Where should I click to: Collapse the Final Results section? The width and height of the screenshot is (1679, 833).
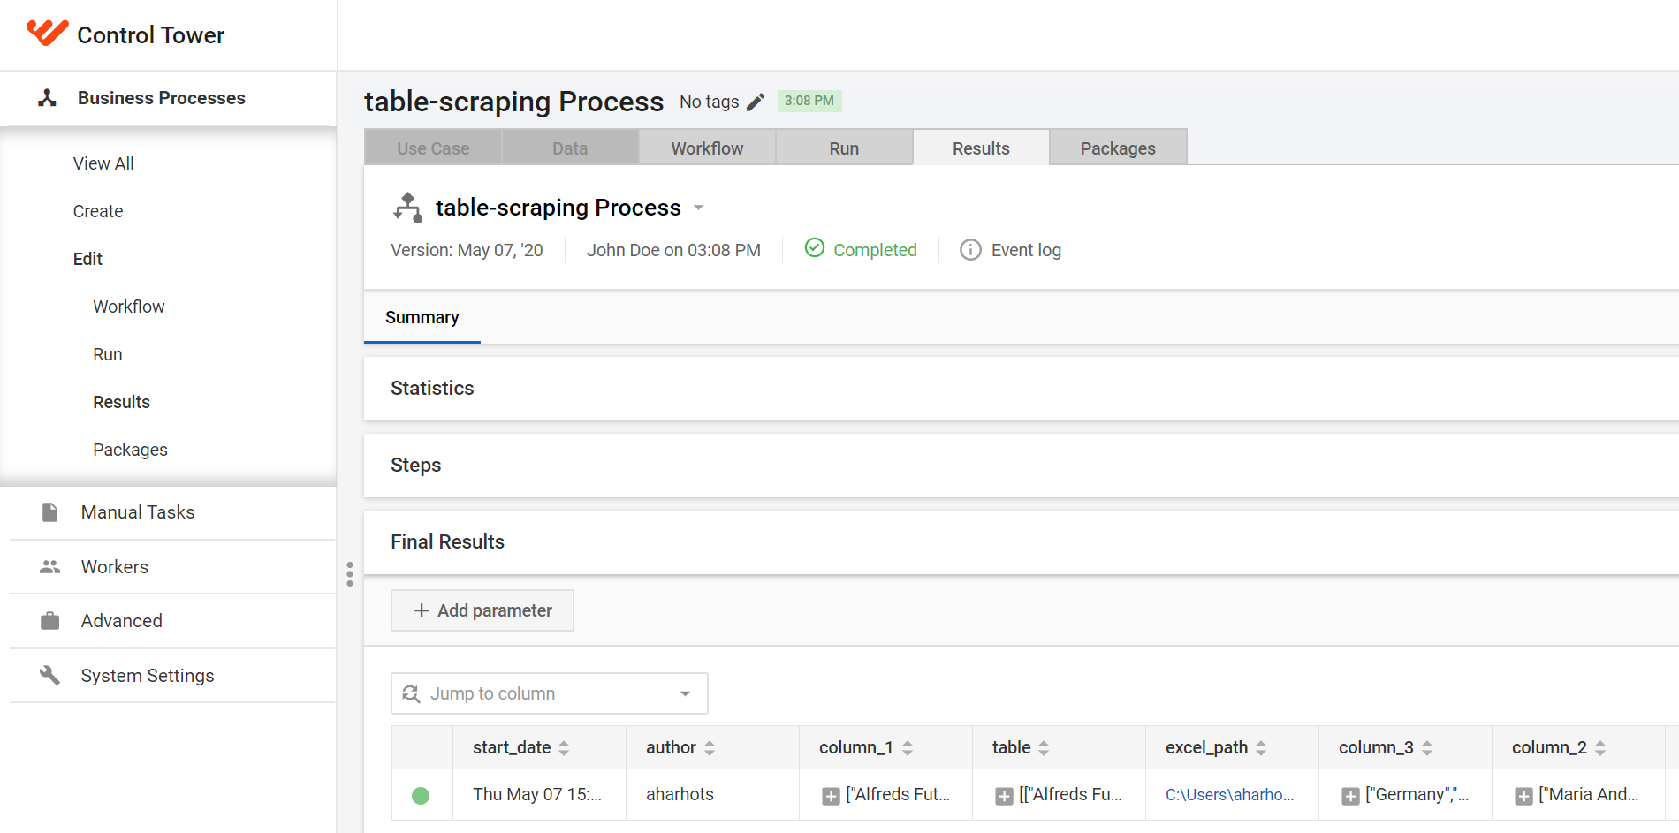[1022, 542]
